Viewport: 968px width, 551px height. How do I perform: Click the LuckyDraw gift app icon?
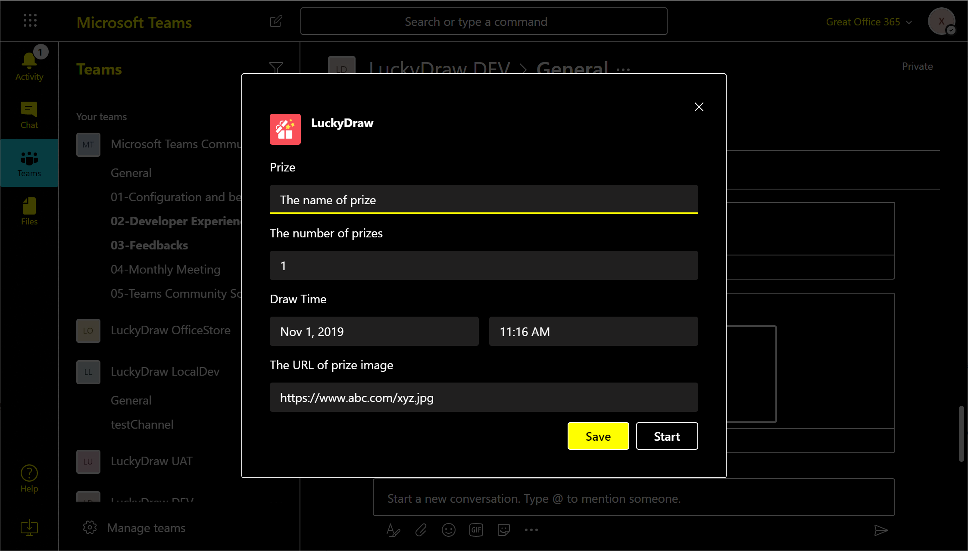[285, 129]
